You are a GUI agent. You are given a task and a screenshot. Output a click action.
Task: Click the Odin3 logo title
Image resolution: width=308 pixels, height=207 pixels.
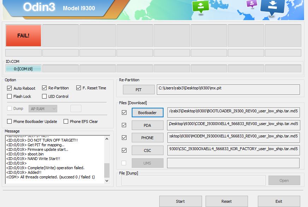[x=39, y=7]
